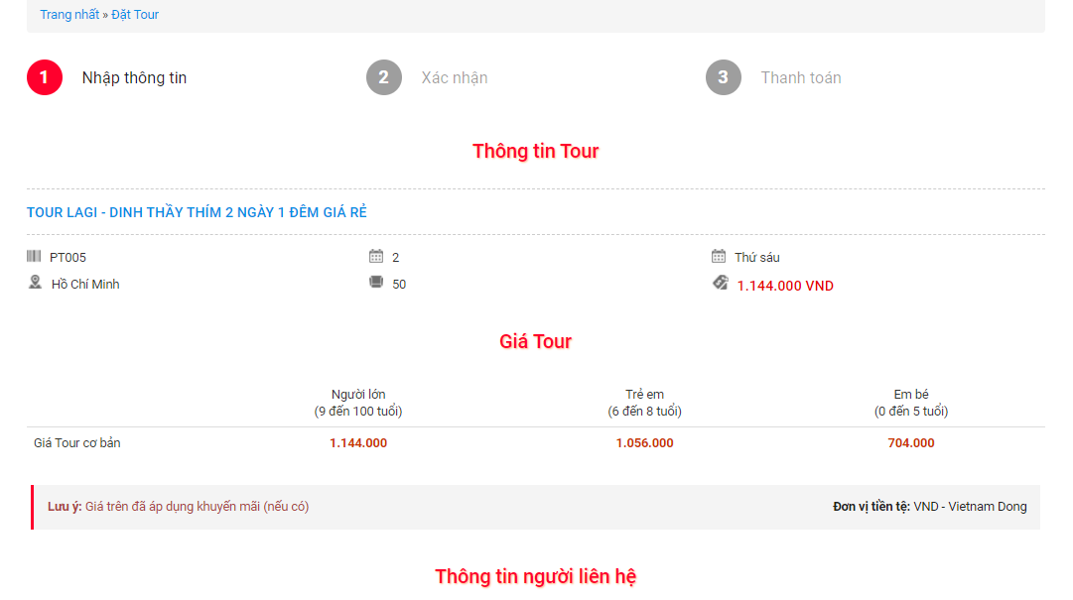
Task: Click the location pin icon by Hồ Chí Minh
Action: 35,283
